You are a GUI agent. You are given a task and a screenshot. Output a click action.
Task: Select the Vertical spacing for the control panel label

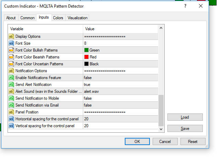pyautogui.click(x=45, y=126)
